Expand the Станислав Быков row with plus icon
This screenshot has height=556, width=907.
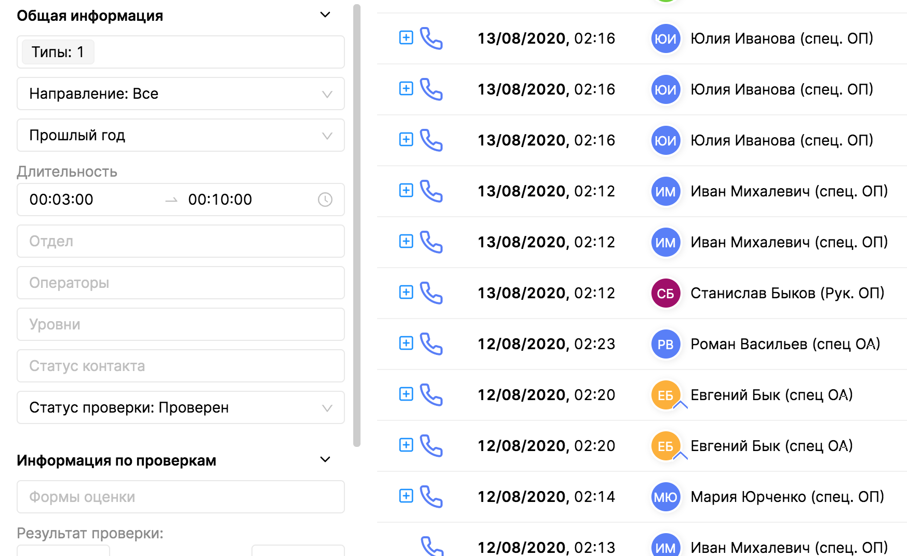point(406,292)
